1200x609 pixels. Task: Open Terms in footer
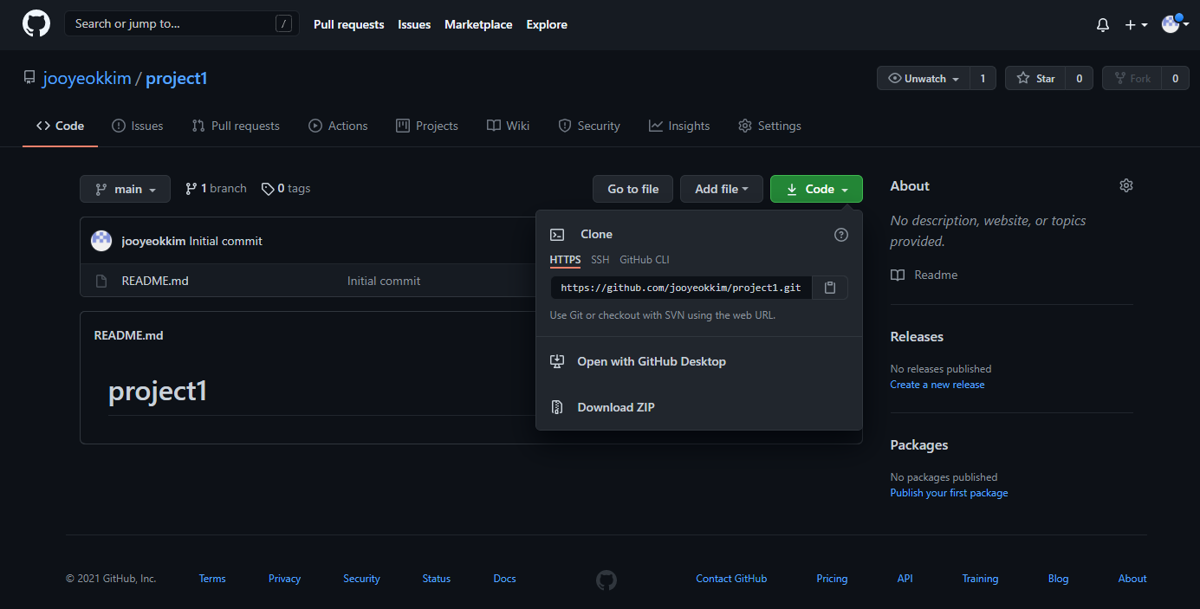tap(212, 579)
